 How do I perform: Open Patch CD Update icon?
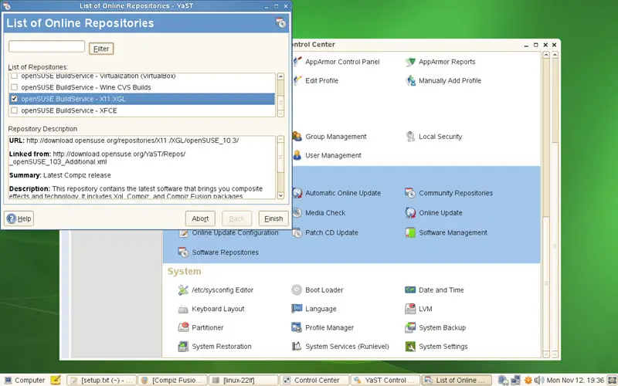(x=297, y=233)
